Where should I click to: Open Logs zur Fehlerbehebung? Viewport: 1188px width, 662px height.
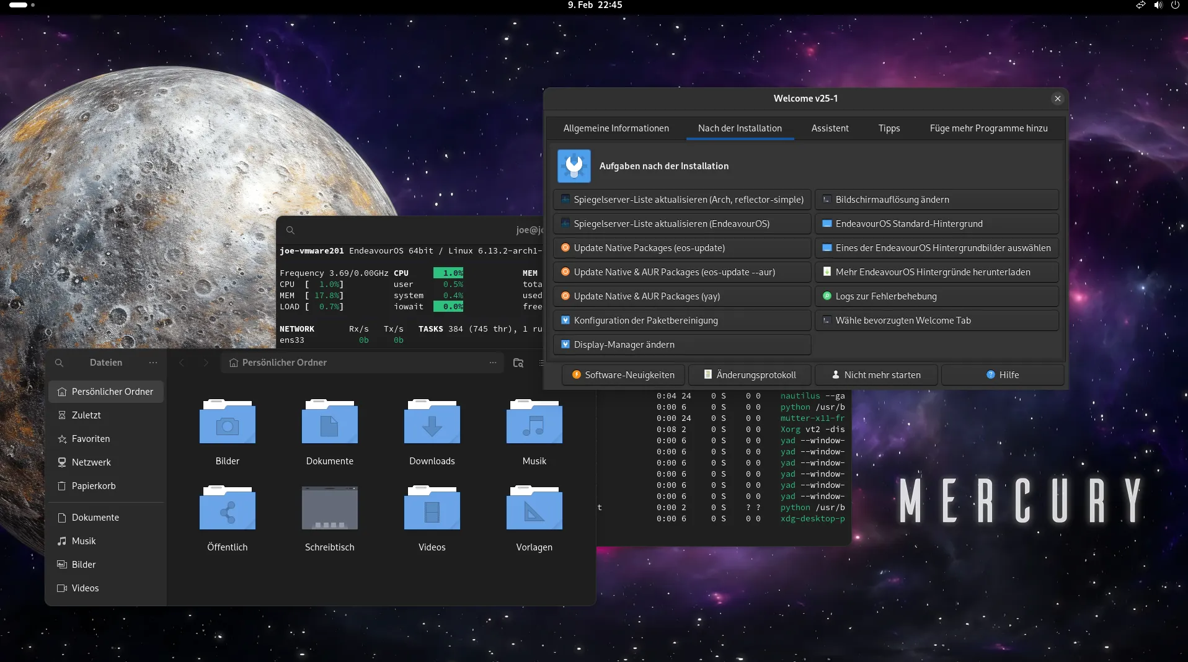click(x=937, y=296)
